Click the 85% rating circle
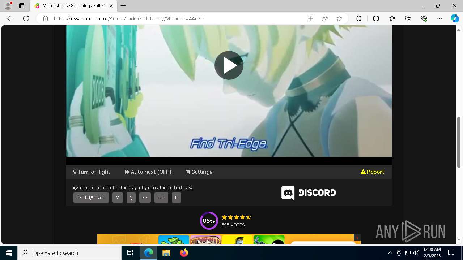463x260 pixels. pyautogui.click(x=209, y=221)
